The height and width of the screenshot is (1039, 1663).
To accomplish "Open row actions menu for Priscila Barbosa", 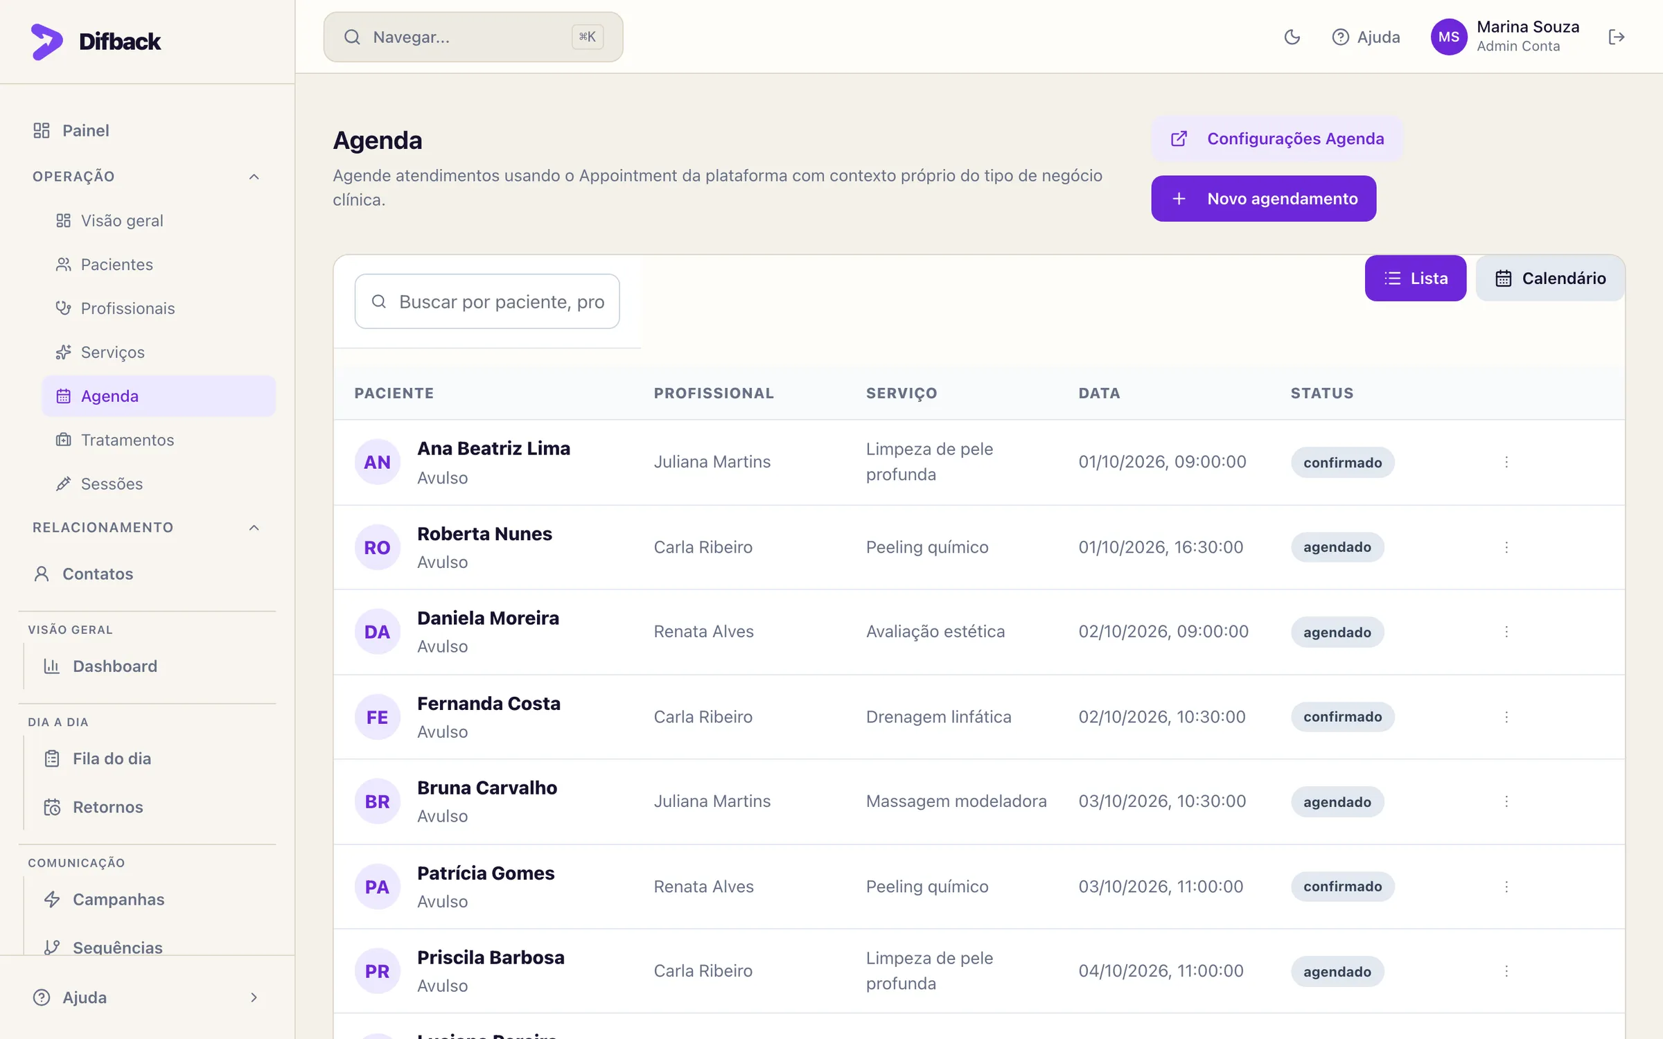I will tap(1506, 971).
